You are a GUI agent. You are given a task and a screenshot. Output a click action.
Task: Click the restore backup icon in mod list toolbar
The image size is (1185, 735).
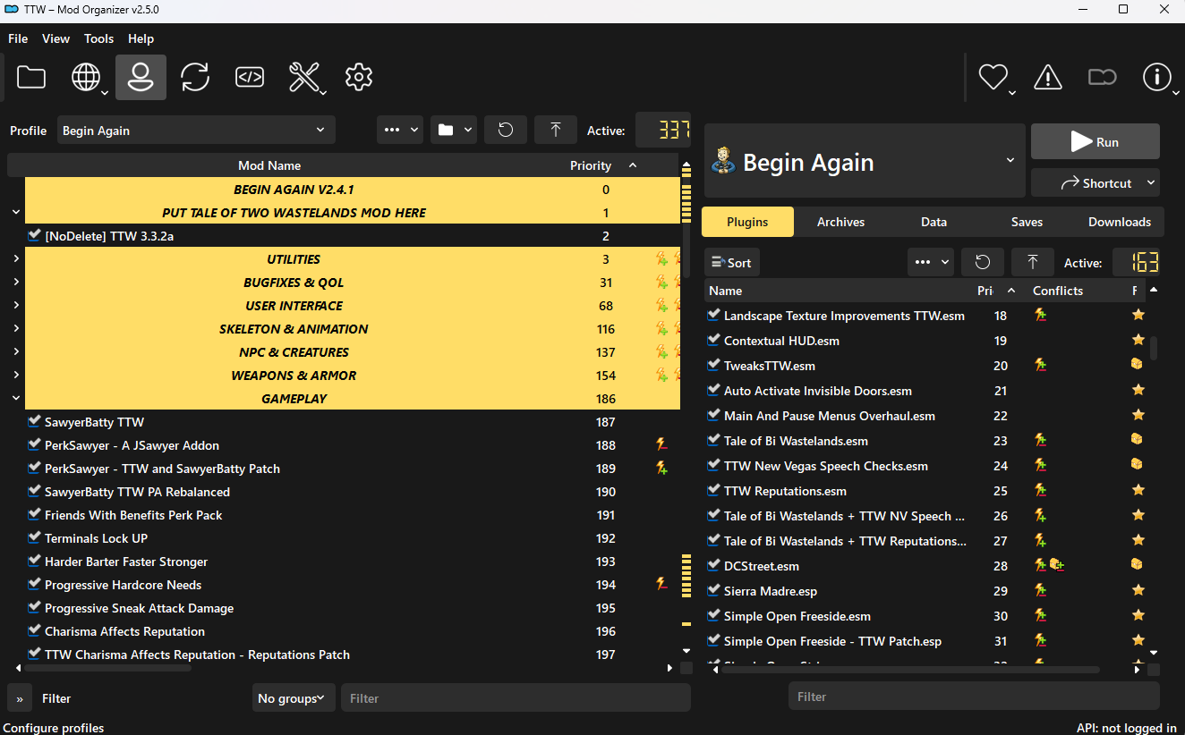(506, 130)
